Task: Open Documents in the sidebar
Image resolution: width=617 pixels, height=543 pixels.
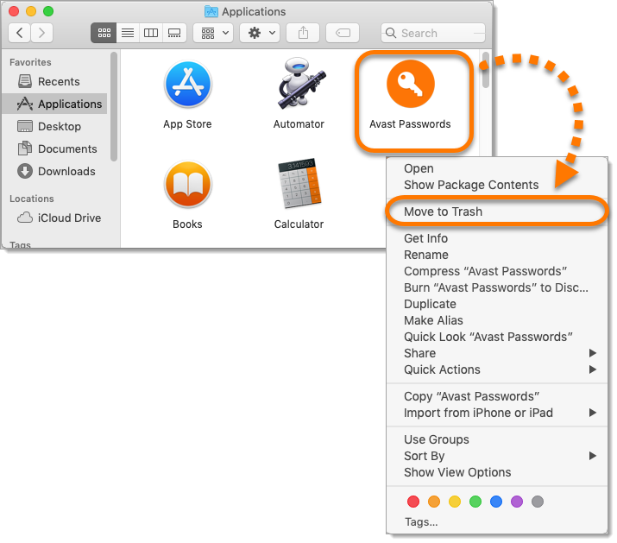Action: point(54,148)
